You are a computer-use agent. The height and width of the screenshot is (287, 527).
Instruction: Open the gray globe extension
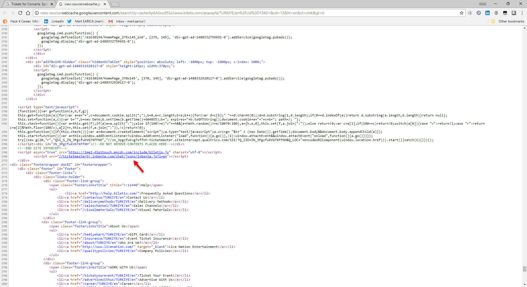[x=470, y=13]
